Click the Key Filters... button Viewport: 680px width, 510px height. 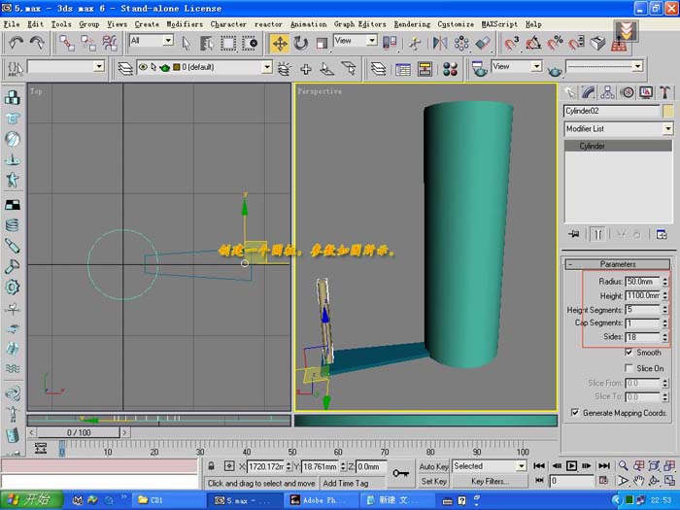490,482
